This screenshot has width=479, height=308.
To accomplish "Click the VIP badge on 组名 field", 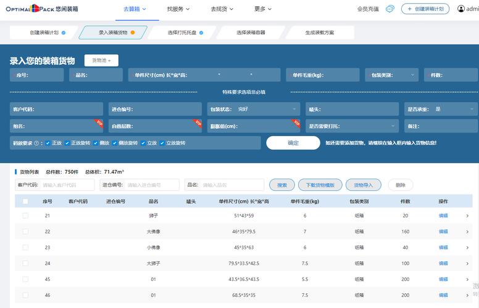I will click(x=98, y=122).
